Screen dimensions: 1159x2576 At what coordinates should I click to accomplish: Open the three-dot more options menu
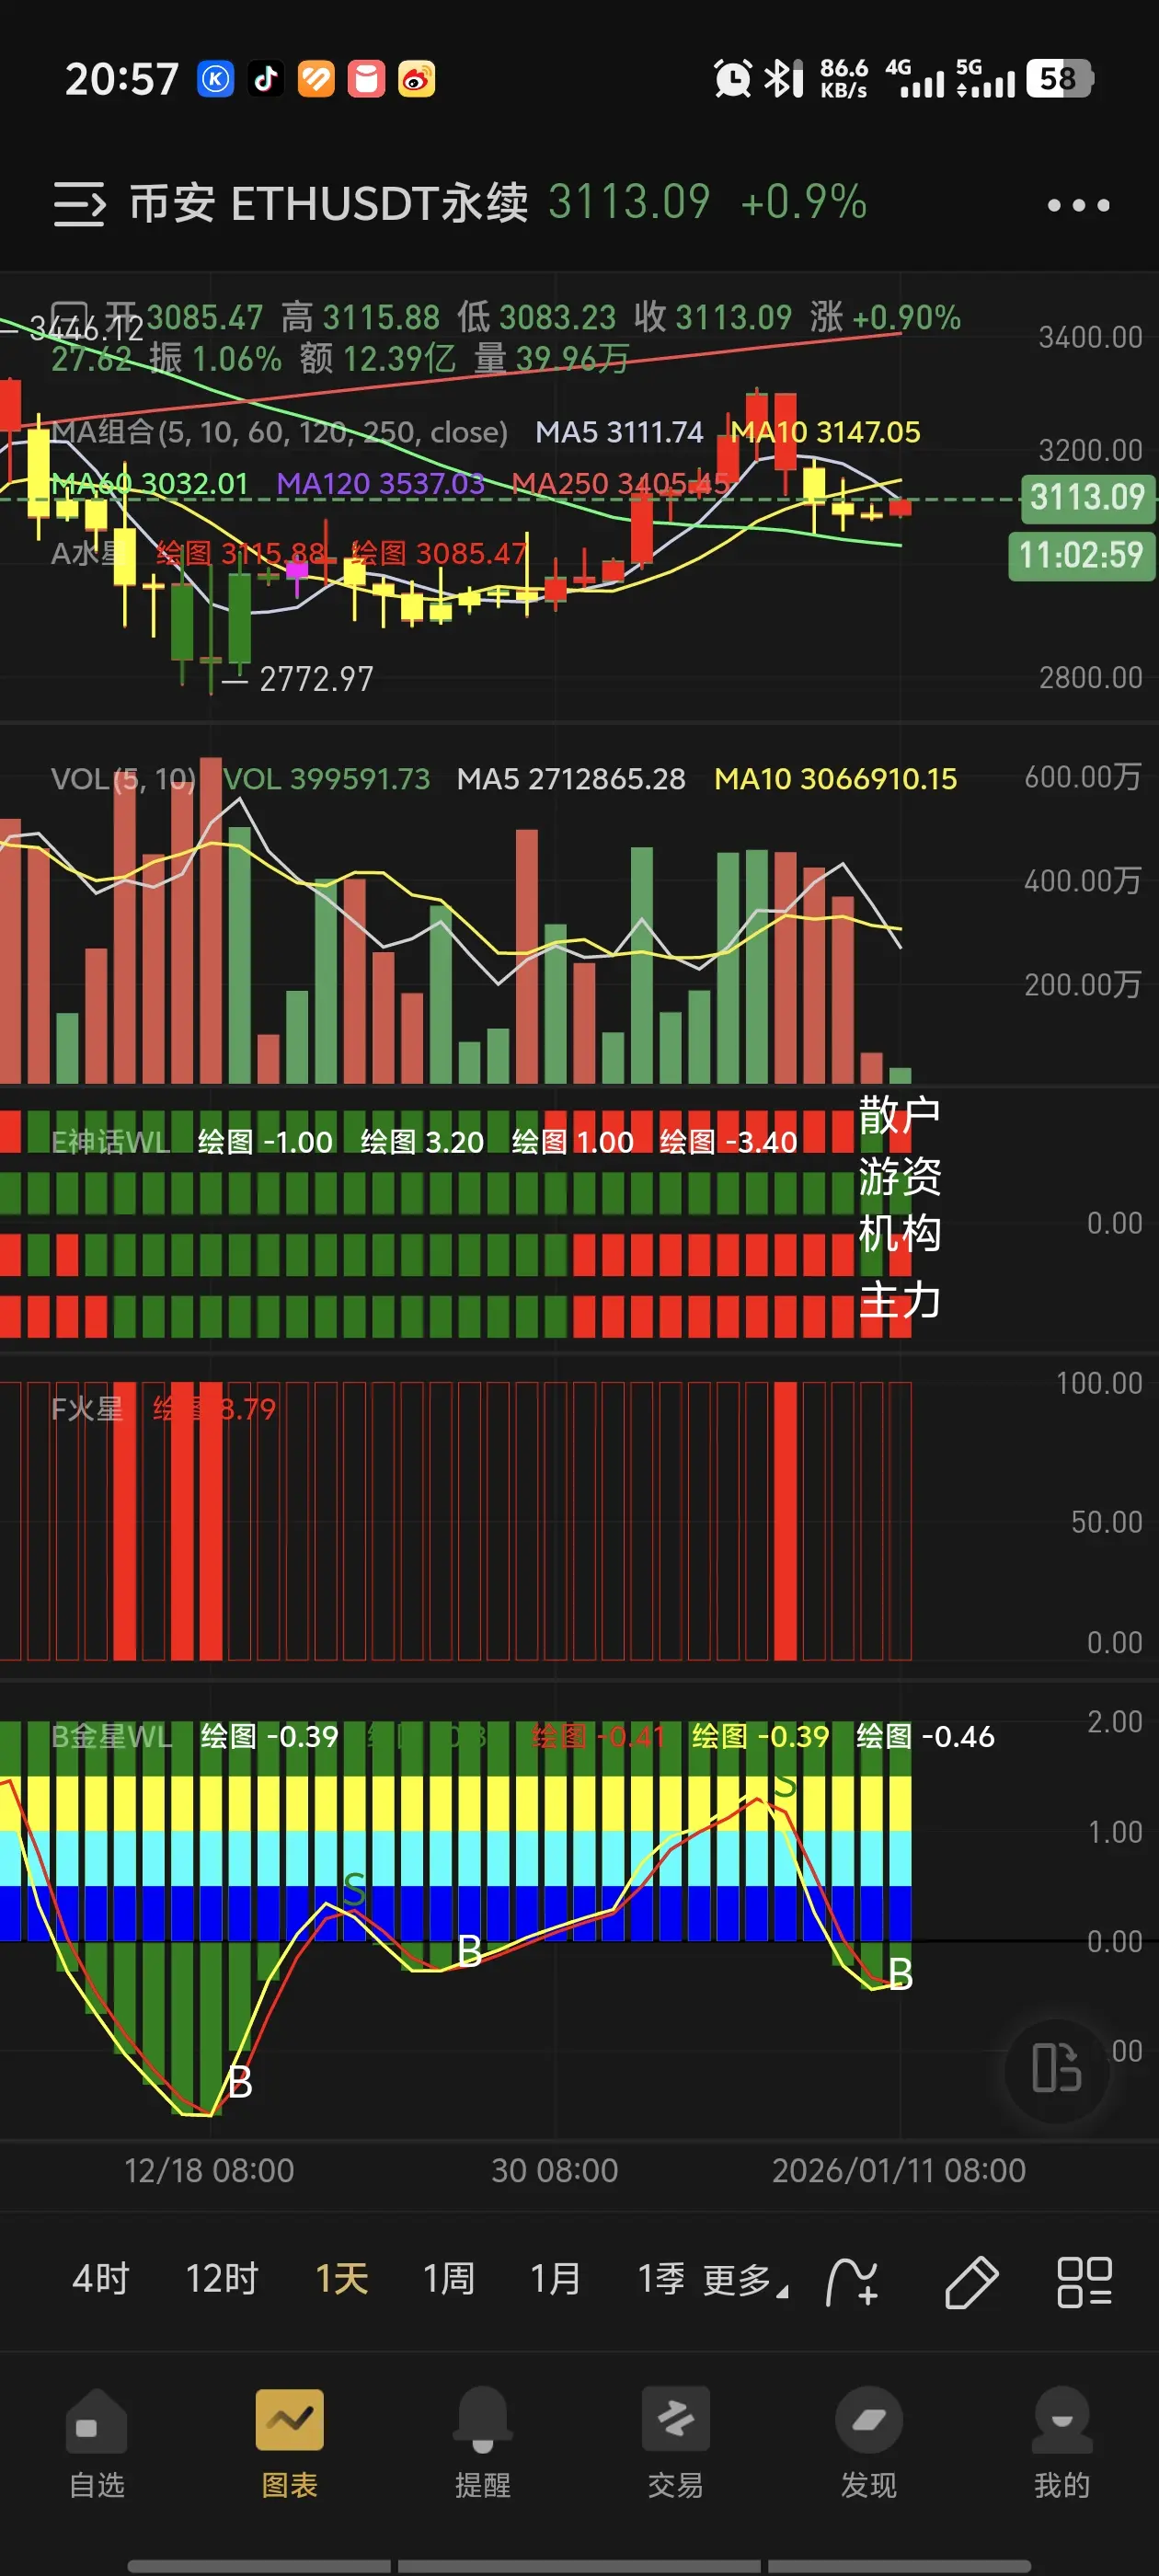(1078, 205)
